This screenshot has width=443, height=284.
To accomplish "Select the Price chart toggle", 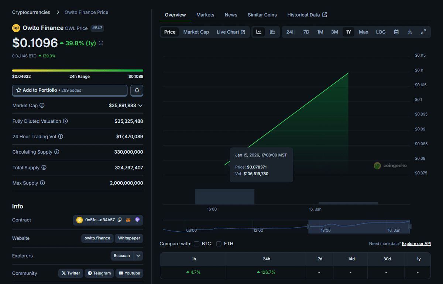I will (x=170, y=32).
